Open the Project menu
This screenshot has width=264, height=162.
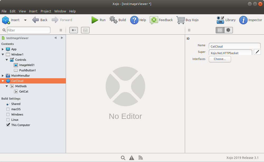[x=46, y=11]
